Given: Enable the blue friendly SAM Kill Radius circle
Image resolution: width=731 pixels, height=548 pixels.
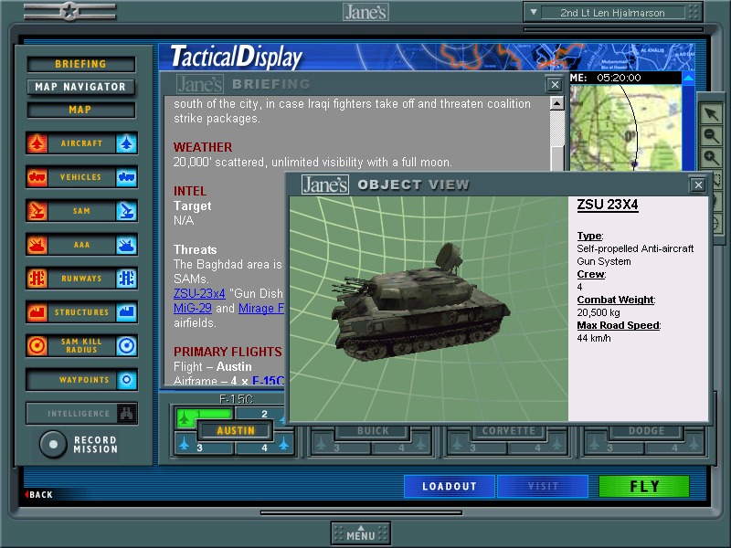Looking at the screenshot, I should pos(126,346).
